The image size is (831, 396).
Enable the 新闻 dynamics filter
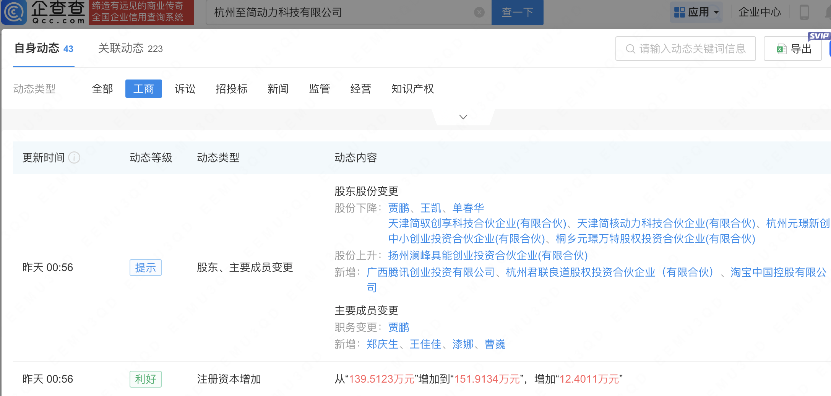278,89
